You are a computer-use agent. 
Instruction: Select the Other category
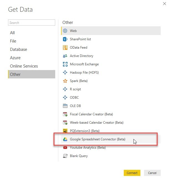(x=32, y=74)
